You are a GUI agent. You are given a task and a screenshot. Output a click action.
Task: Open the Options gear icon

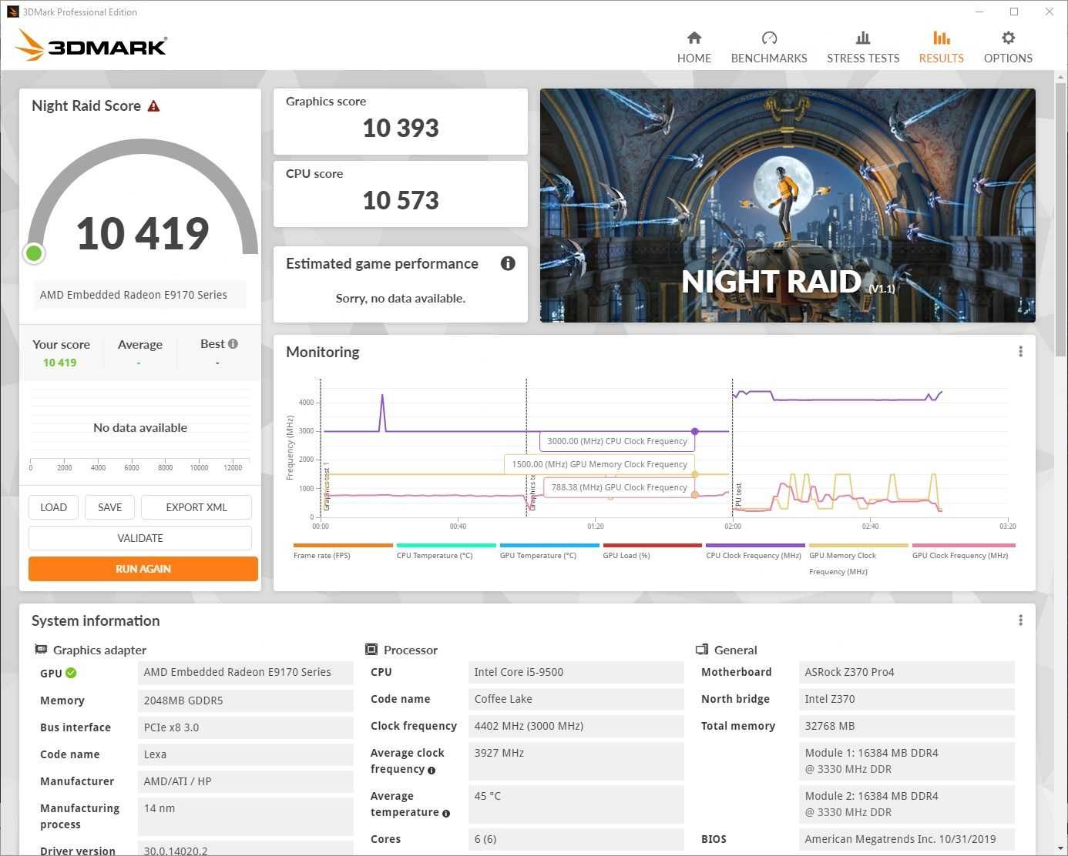[x=1008, y=38]
